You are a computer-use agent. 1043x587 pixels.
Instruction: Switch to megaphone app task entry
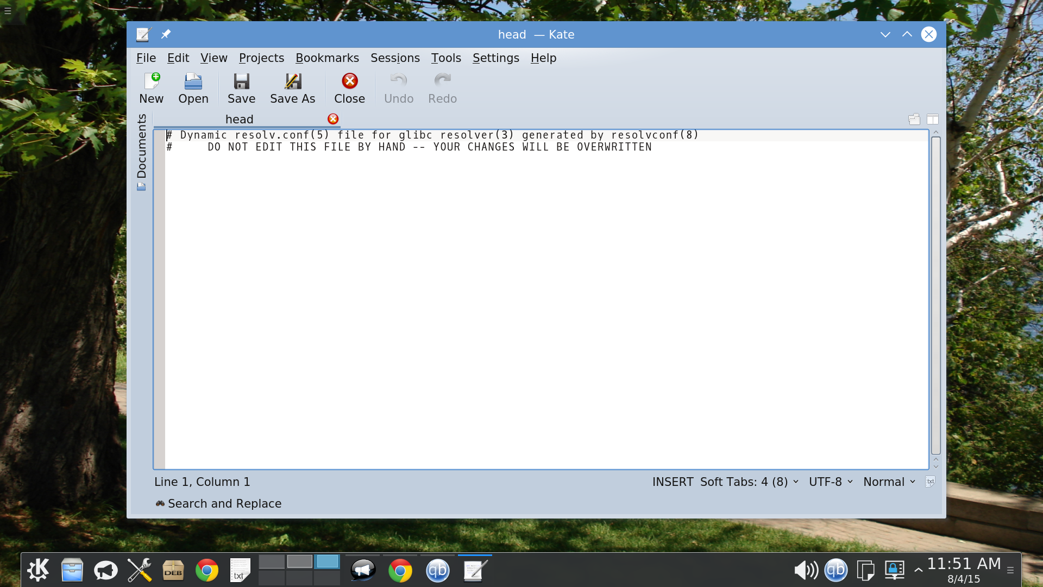point(363,570)
